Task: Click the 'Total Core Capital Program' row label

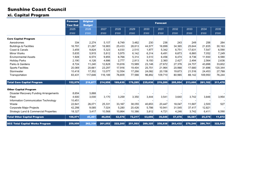Action: pyautogui.click(x=25, y=82)
